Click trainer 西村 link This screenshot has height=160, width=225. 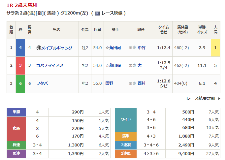tap(142, 83)
